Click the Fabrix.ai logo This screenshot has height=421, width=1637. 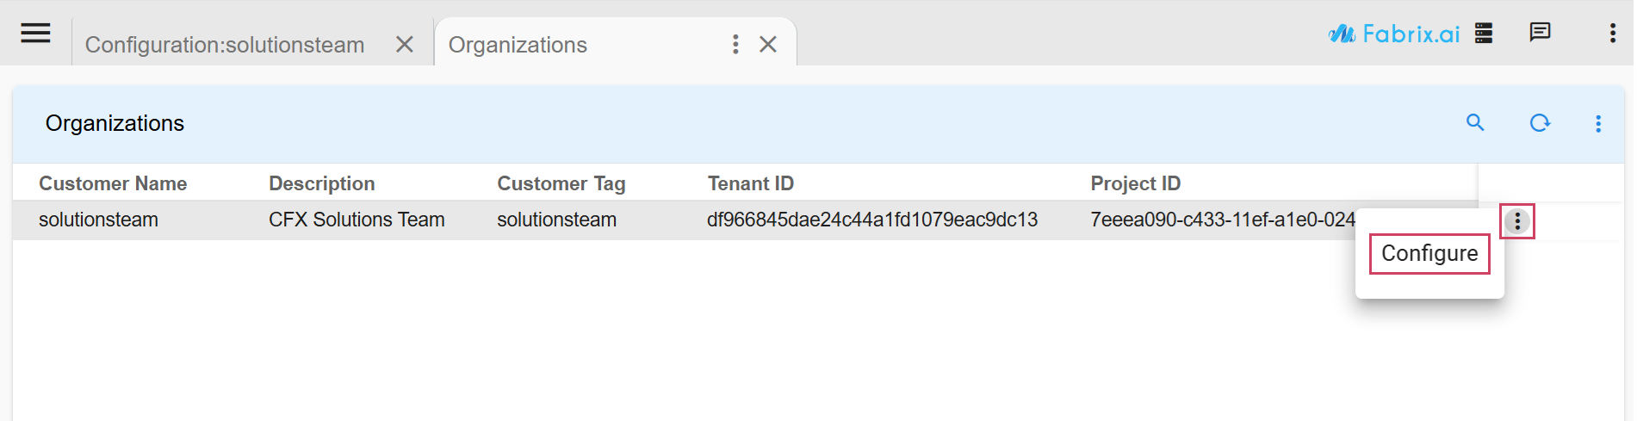click(1394, 34)
